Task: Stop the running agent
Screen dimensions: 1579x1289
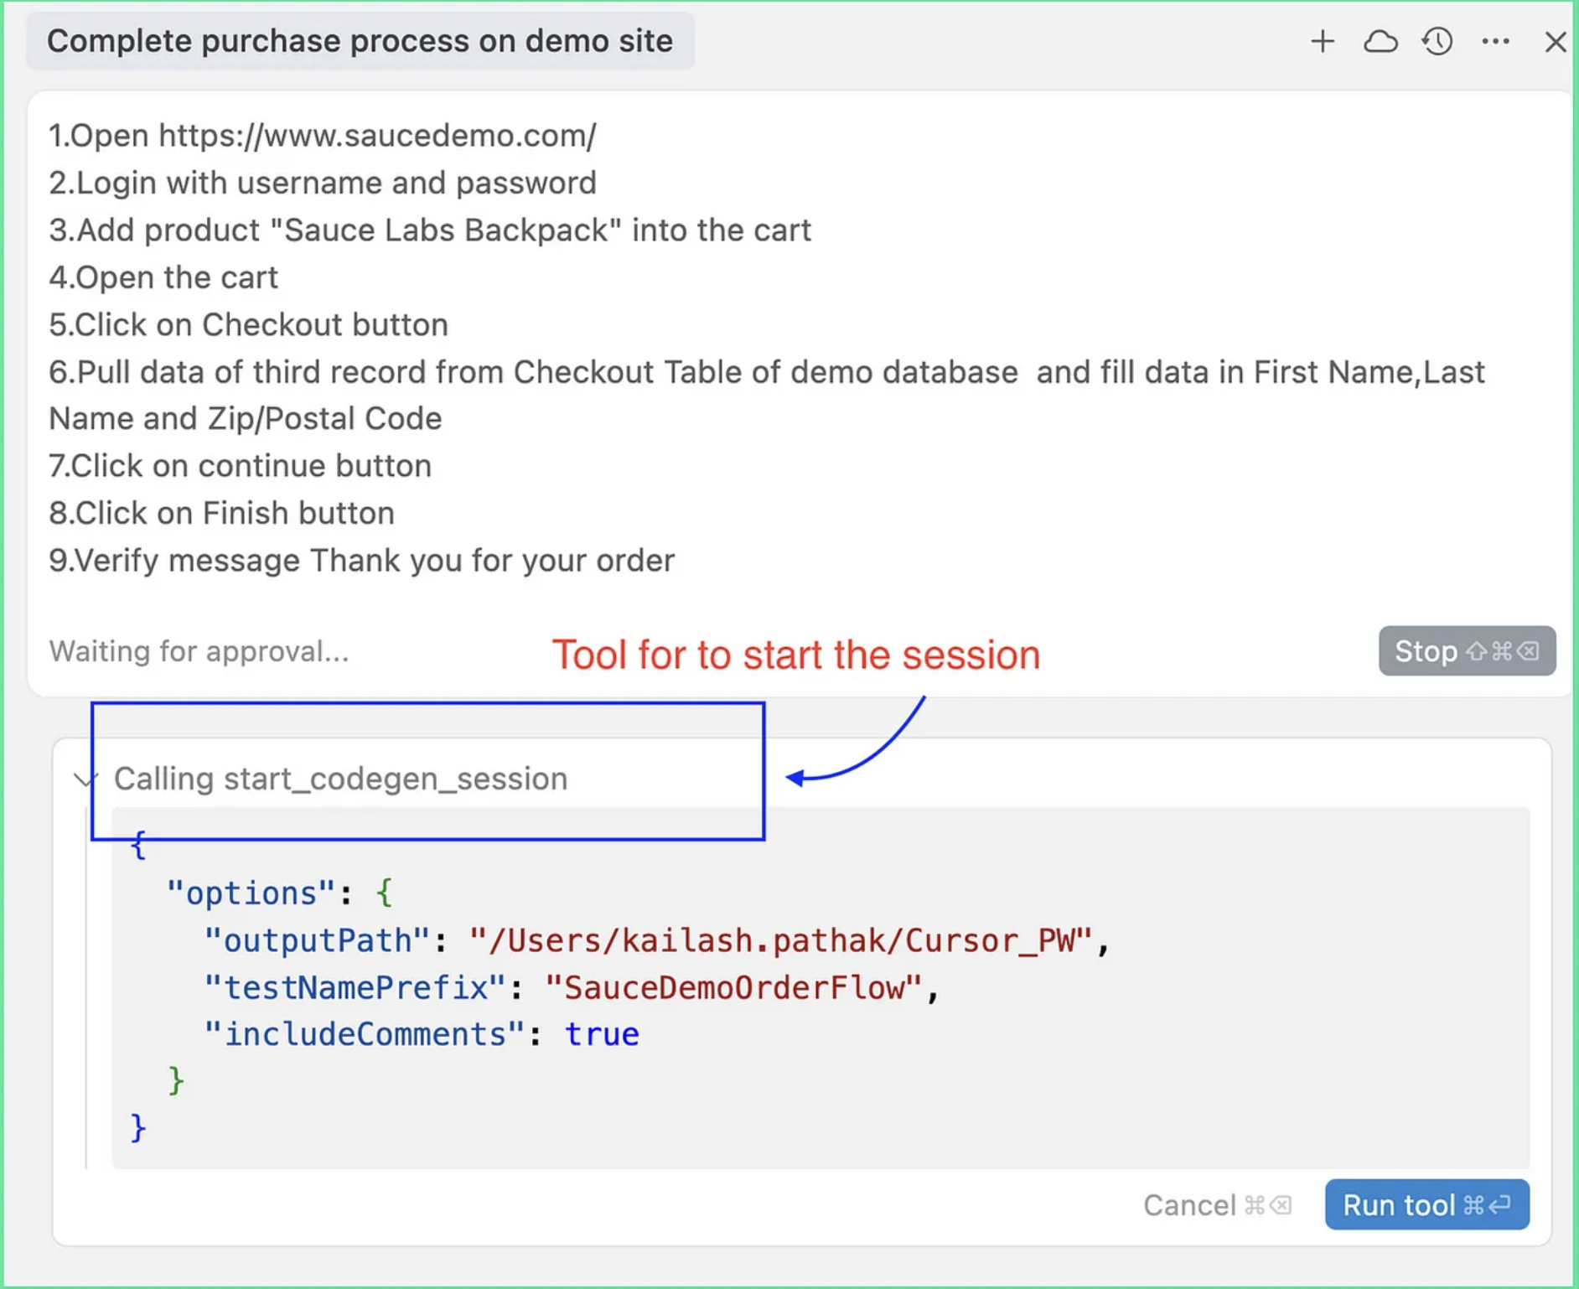Action: click(x=1467, y=651)
